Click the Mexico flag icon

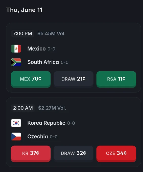click(16, 49)
